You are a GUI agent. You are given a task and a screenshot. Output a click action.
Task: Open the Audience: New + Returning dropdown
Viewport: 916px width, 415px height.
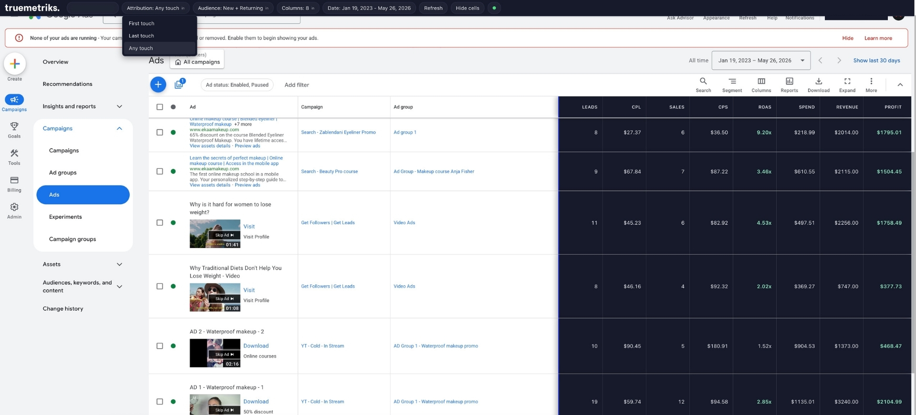point(233,8)
